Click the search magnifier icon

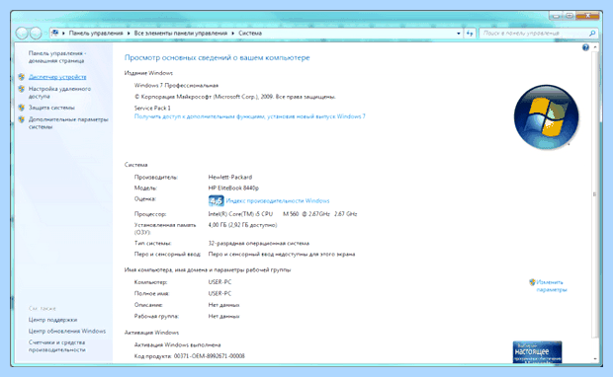pyautogui.click(x=592, y=34)
